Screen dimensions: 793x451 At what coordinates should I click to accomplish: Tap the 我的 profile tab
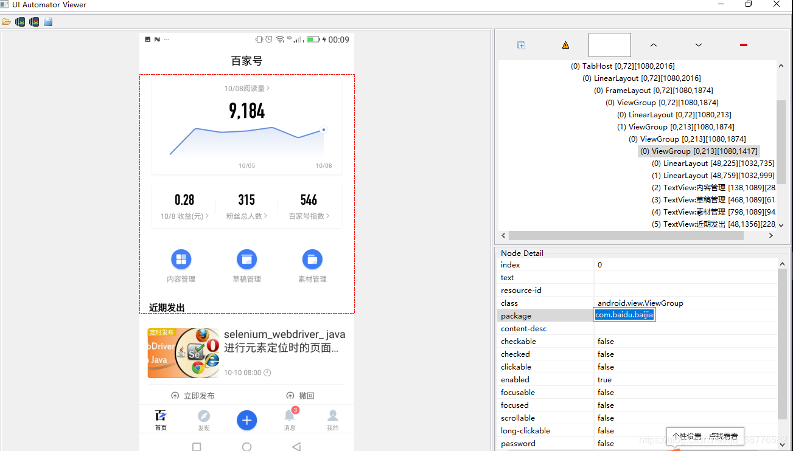coord(332,420)
